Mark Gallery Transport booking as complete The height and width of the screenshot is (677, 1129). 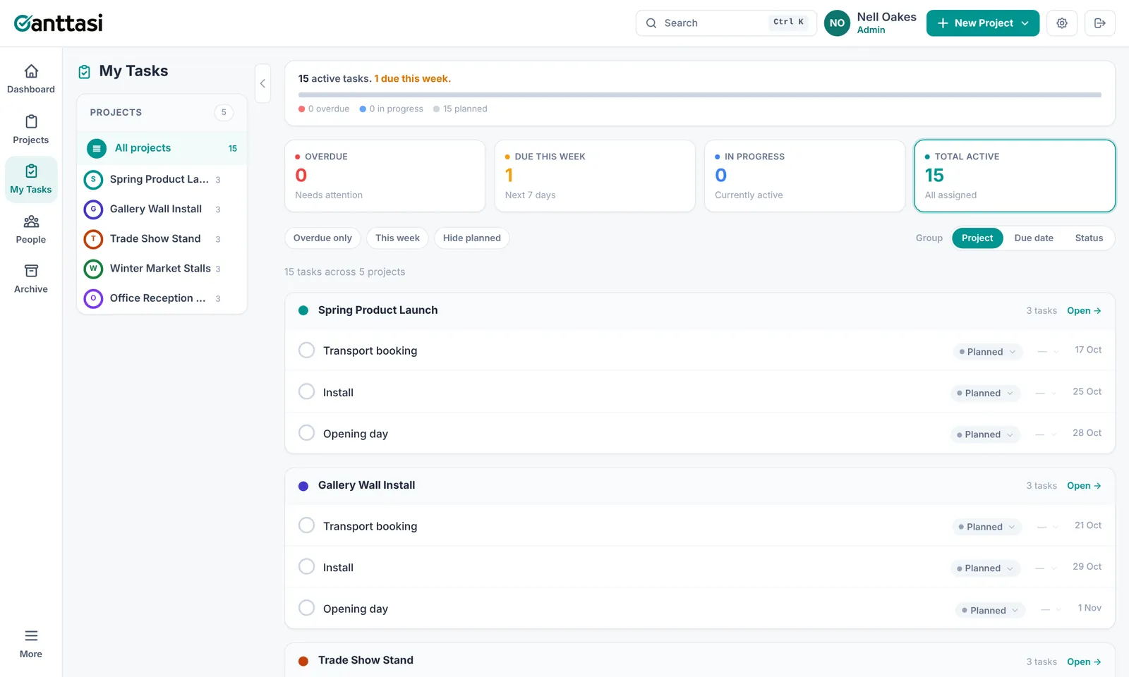(306, 525)
